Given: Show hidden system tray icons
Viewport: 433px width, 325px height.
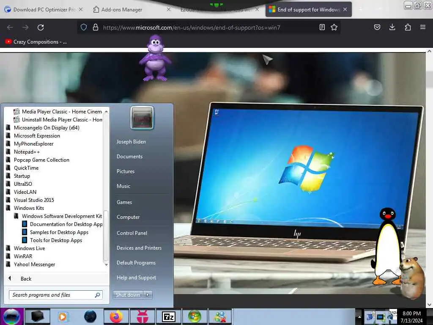Looking at the screenshot, I should tap(359, 317).
